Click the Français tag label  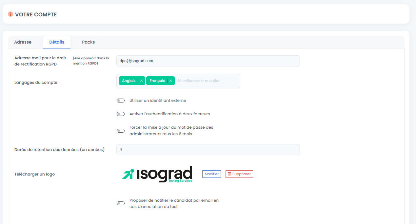[157, 81]
